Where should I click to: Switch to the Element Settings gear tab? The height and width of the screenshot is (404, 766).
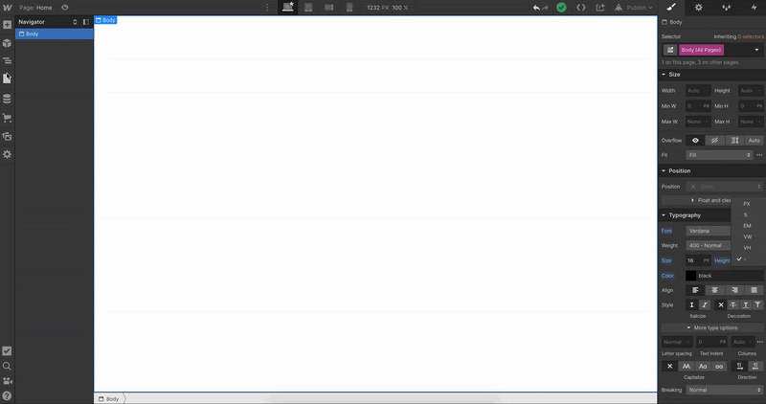[x=699, y=8]
